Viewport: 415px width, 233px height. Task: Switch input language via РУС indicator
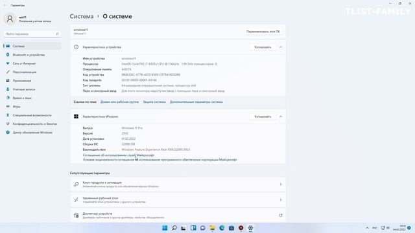coord(375,228)
